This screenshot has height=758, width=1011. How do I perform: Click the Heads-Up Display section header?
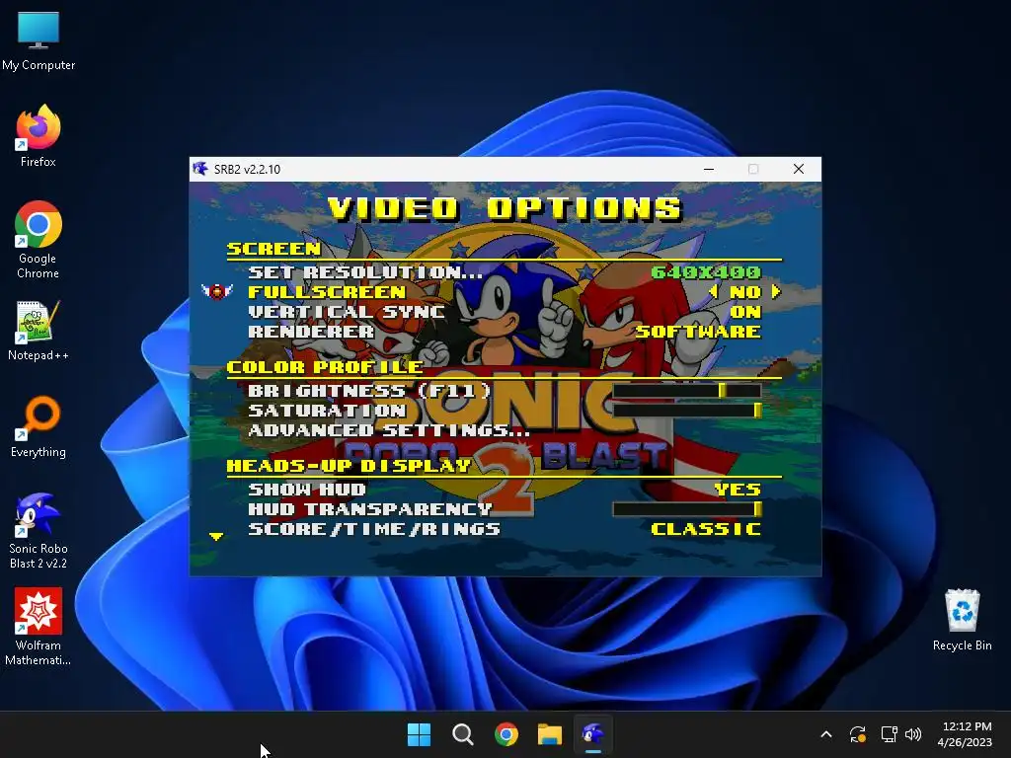(x=349, y=466)
